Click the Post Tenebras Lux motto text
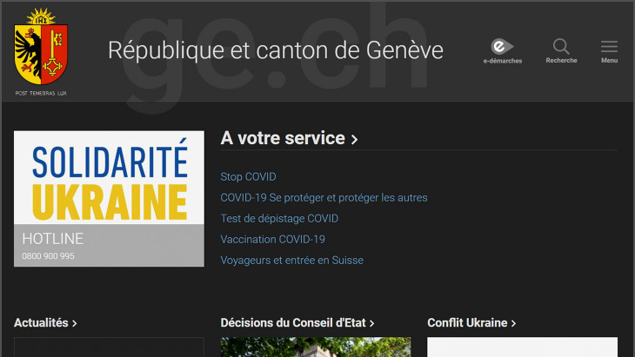 click(41, 92)
